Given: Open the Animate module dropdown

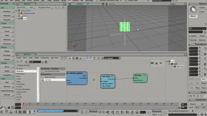Looking at the screenshot, I should (7, 4).
